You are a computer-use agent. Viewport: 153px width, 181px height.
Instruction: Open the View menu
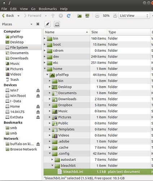pos(24,9)
